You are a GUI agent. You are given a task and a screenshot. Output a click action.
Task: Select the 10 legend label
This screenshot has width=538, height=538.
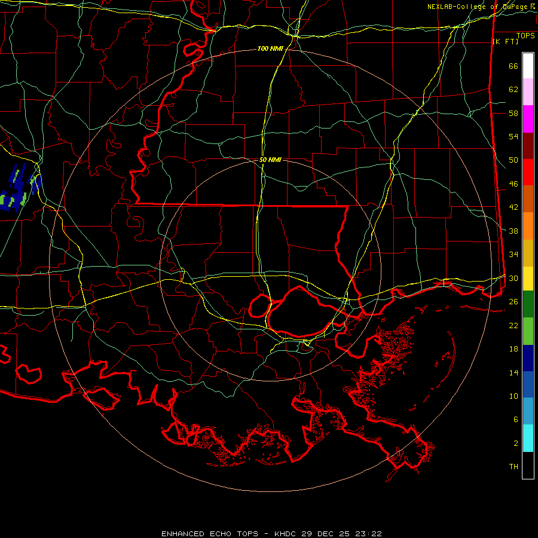pos(513,396)
